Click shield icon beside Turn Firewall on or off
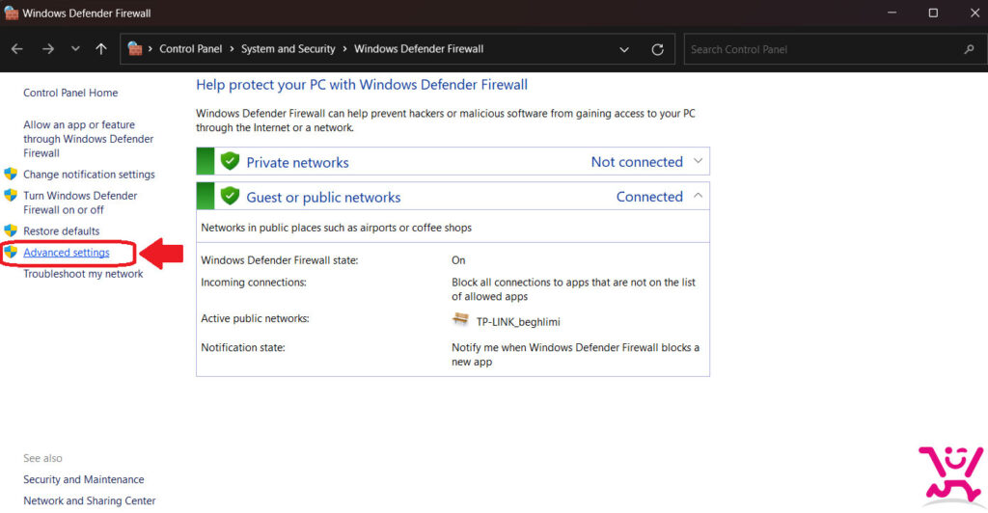988x513 pixels. [x=11, y=195]
